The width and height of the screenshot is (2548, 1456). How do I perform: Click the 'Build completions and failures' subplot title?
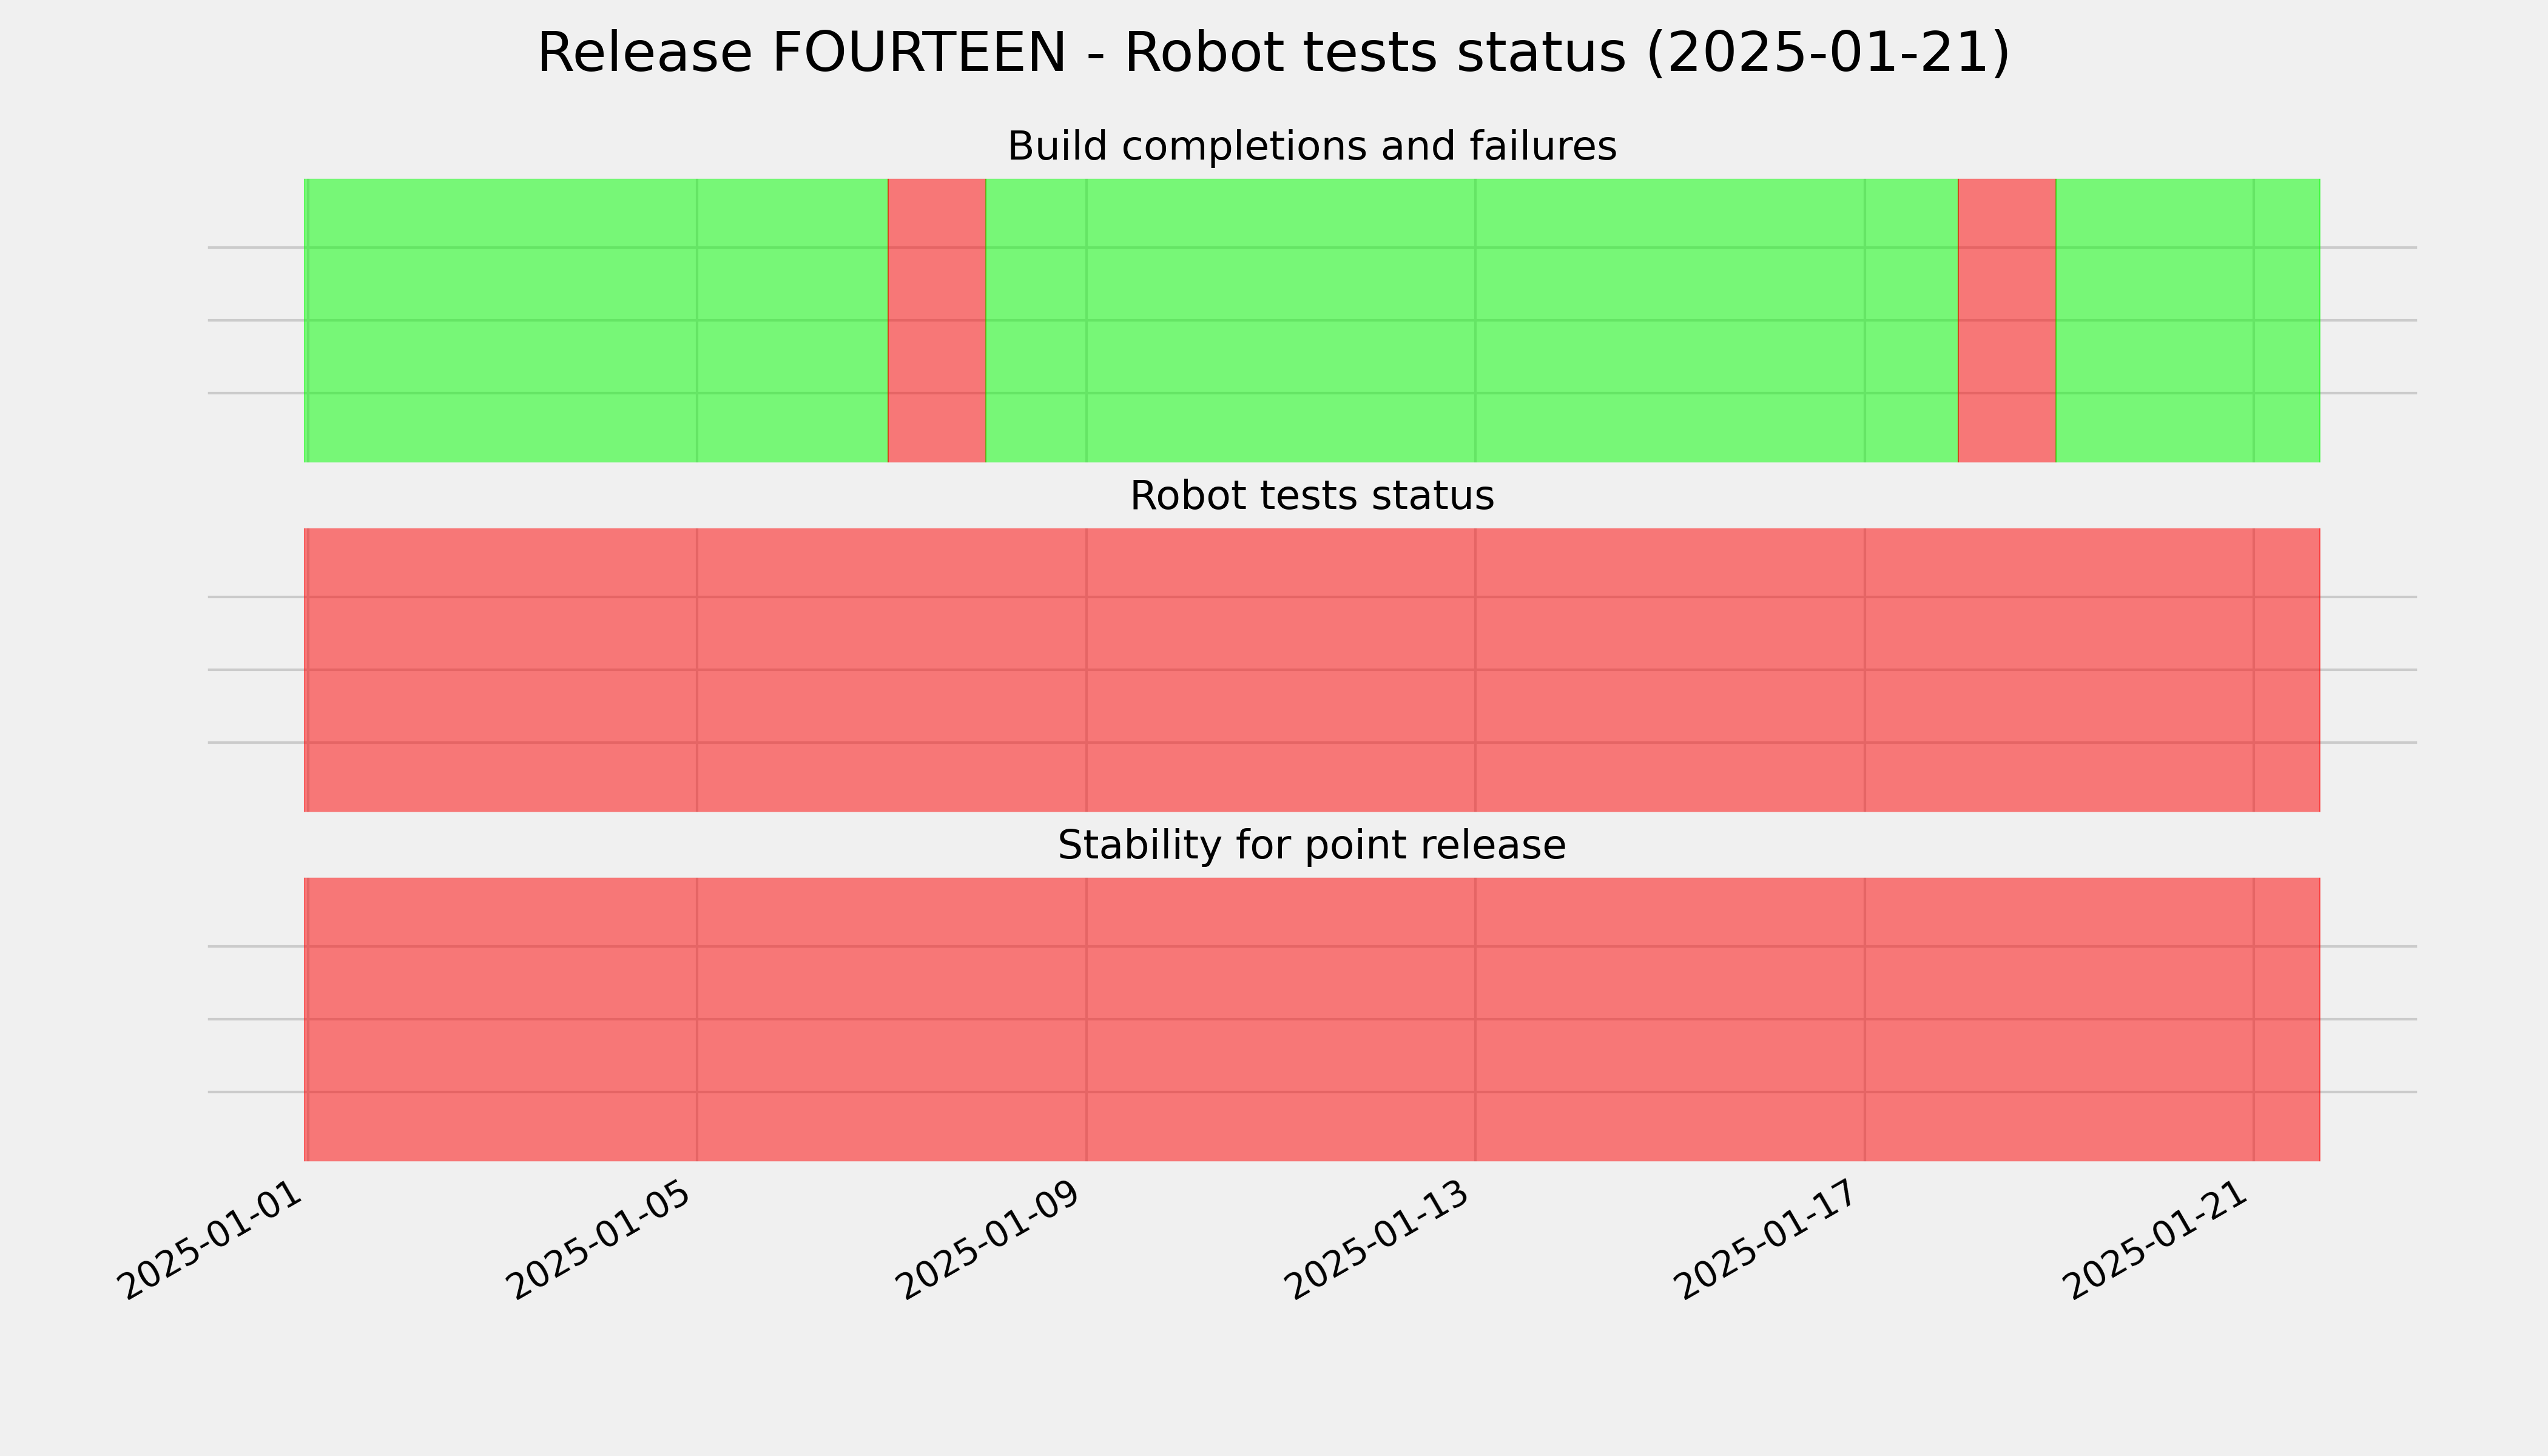point(1311,146)
